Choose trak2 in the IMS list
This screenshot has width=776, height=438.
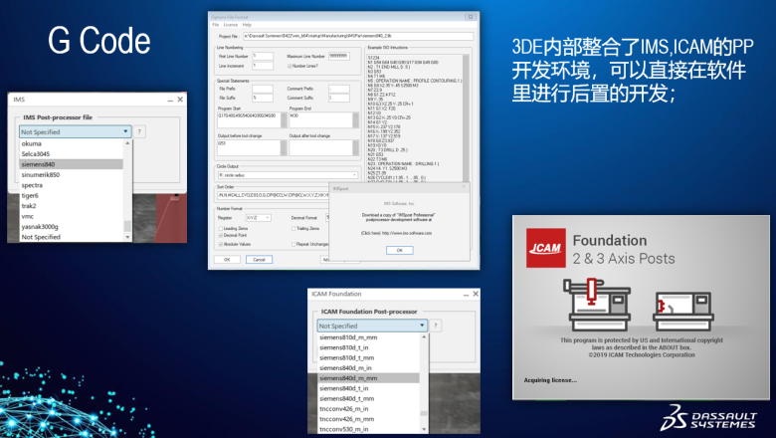[x=72, y=206]
